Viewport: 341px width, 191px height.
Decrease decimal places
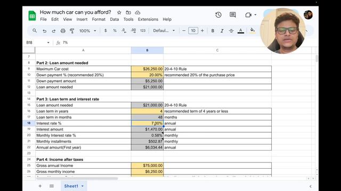(x=124, y=31)
